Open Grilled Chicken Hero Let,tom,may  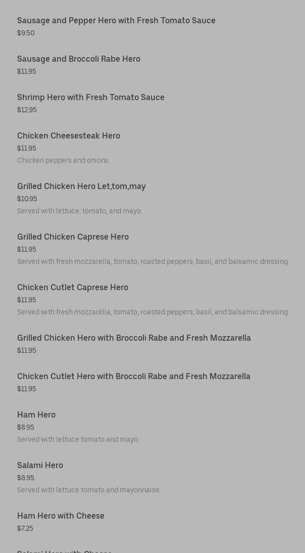[x=81, y=187]
